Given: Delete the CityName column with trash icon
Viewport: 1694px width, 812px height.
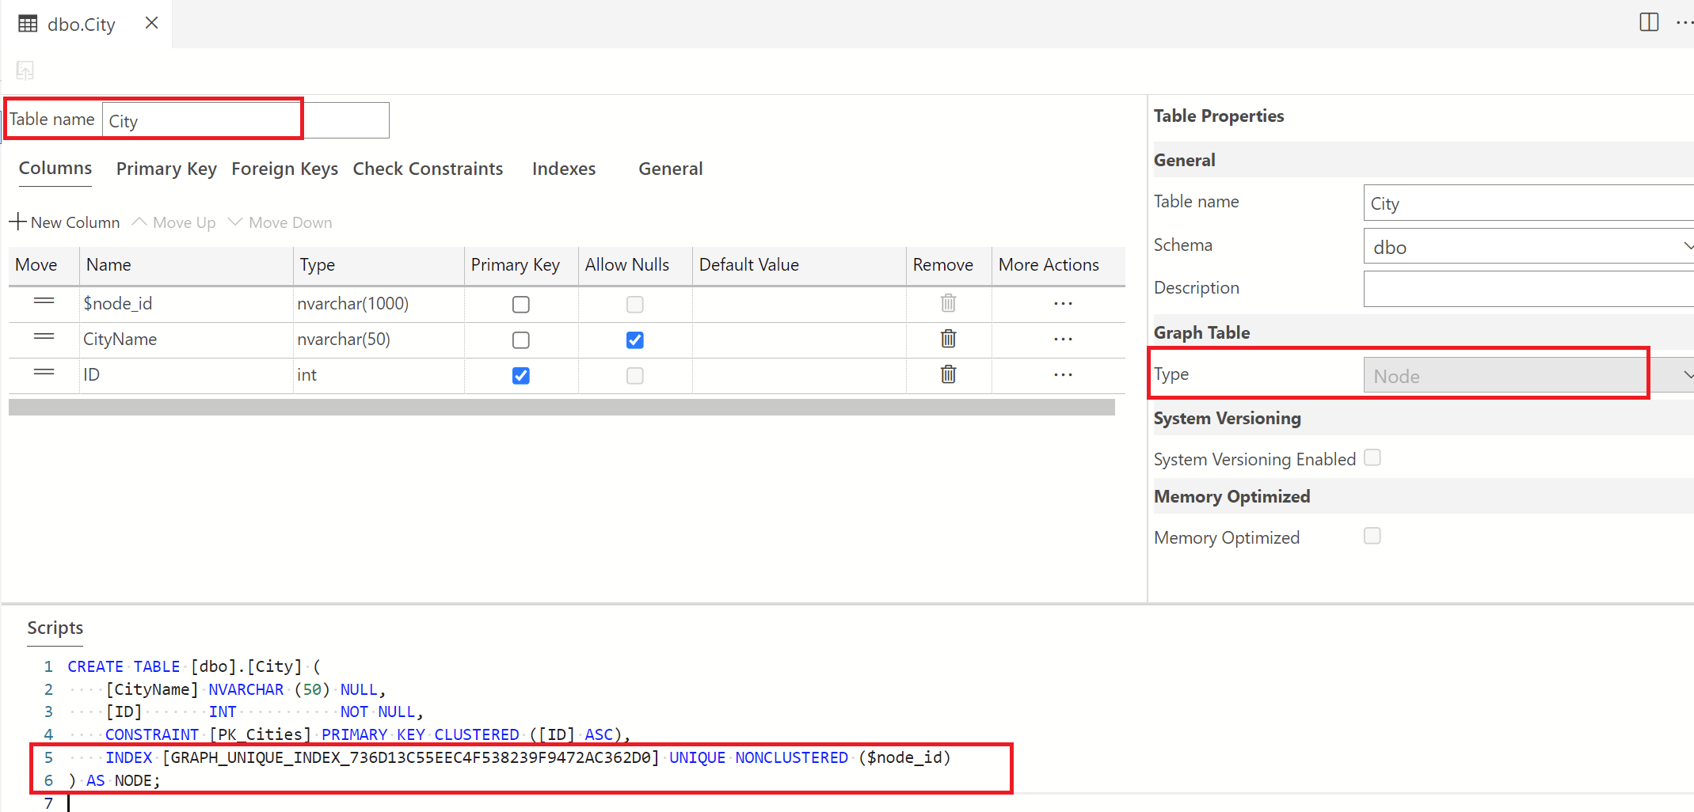Looking at the screenshot, I should click(948, 339).
